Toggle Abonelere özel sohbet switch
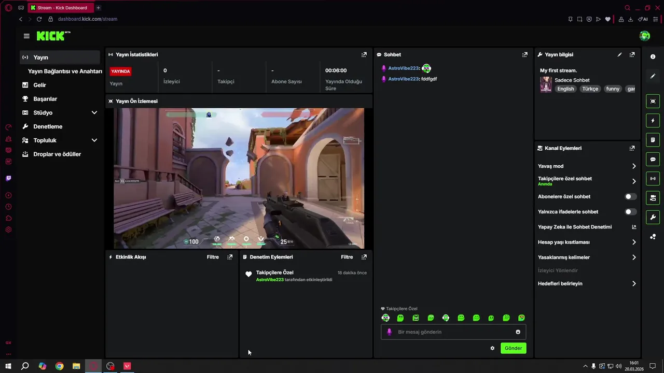 [630, 197]
